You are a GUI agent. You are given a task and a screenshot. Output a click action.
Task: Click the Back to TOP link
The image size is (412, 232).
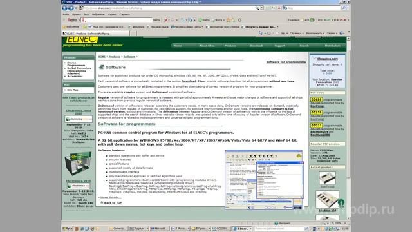point(113,203)
